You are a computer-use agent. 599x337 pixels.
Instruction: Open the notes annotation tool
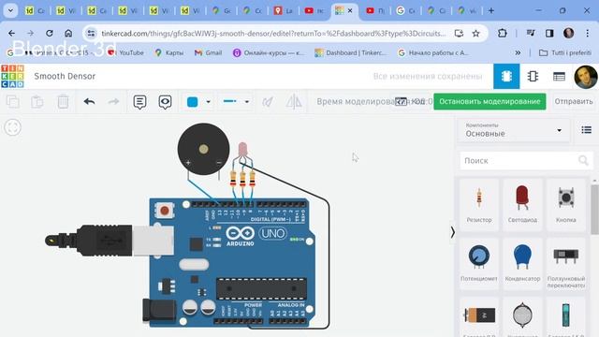coord(139,102)
